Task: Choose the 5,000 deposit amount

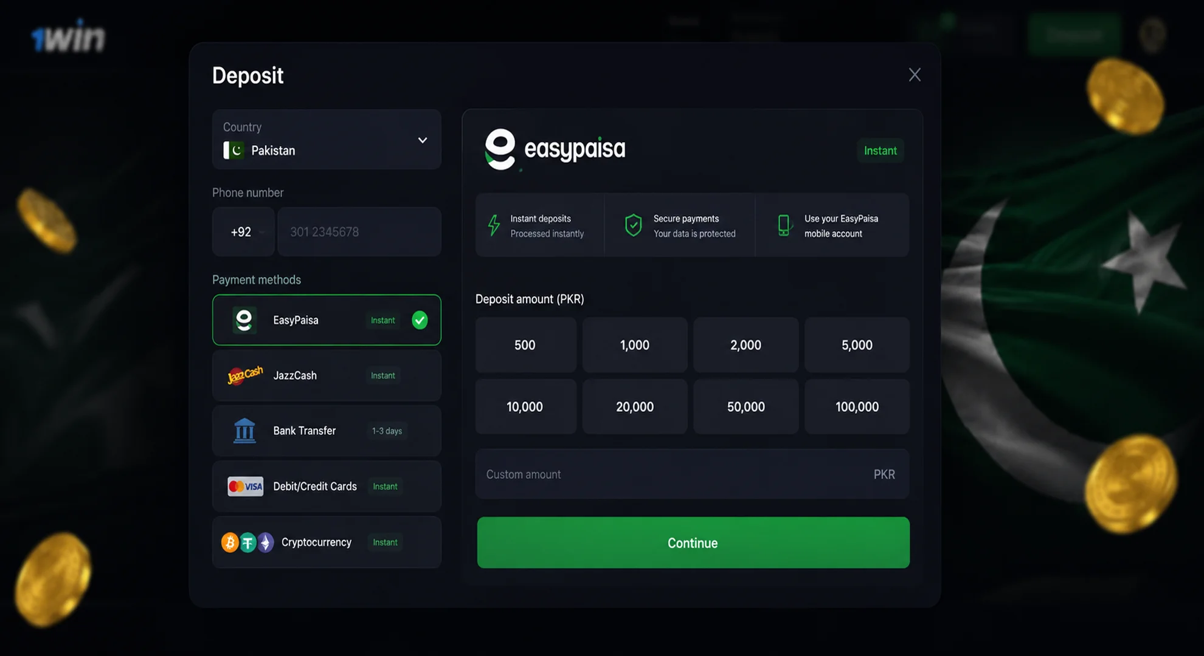Action: pyautogui.click(x=857, y=345)
